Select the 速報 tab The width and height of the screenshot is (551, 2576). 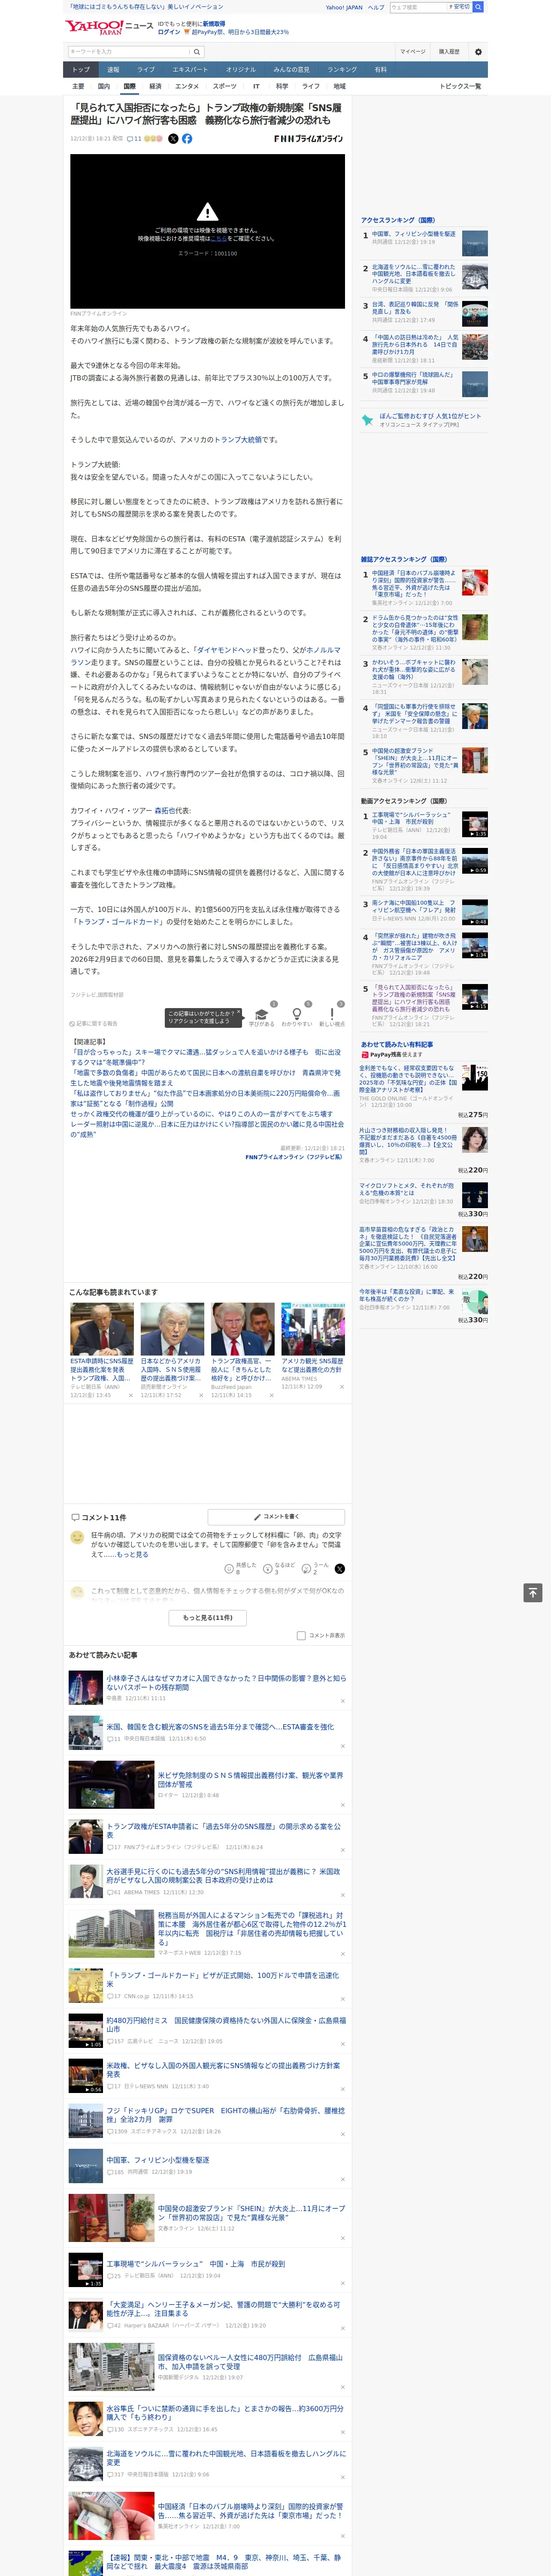(x=113, y=70)
